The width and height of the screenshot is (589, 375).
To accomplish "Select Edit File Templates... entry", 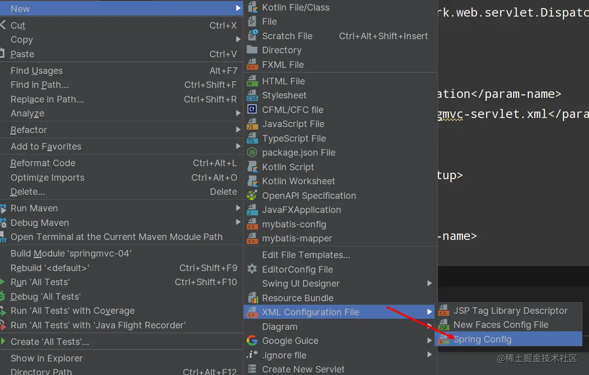I will (x=340, y=255).
